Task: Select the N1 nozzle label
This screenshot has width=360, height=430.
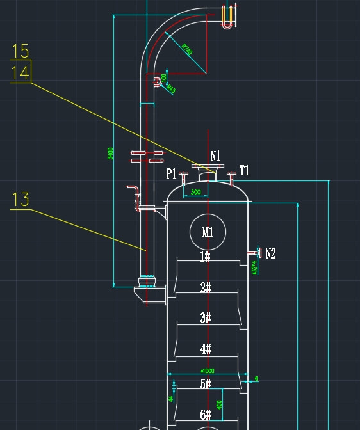Action: (216, 156)
